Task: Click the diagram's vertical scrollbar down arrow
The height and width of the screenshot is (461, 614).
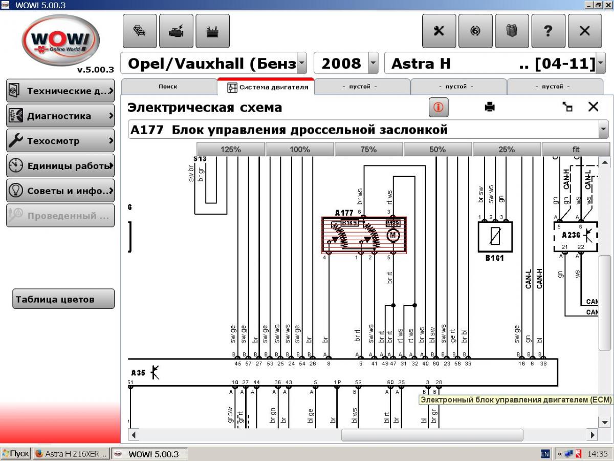Action: click(605, 422)
